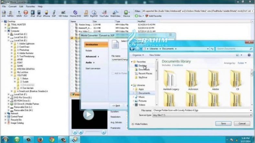Select the MP3 conversion icon
Screen dimensions: 255x143
click(x=86, y=14)
